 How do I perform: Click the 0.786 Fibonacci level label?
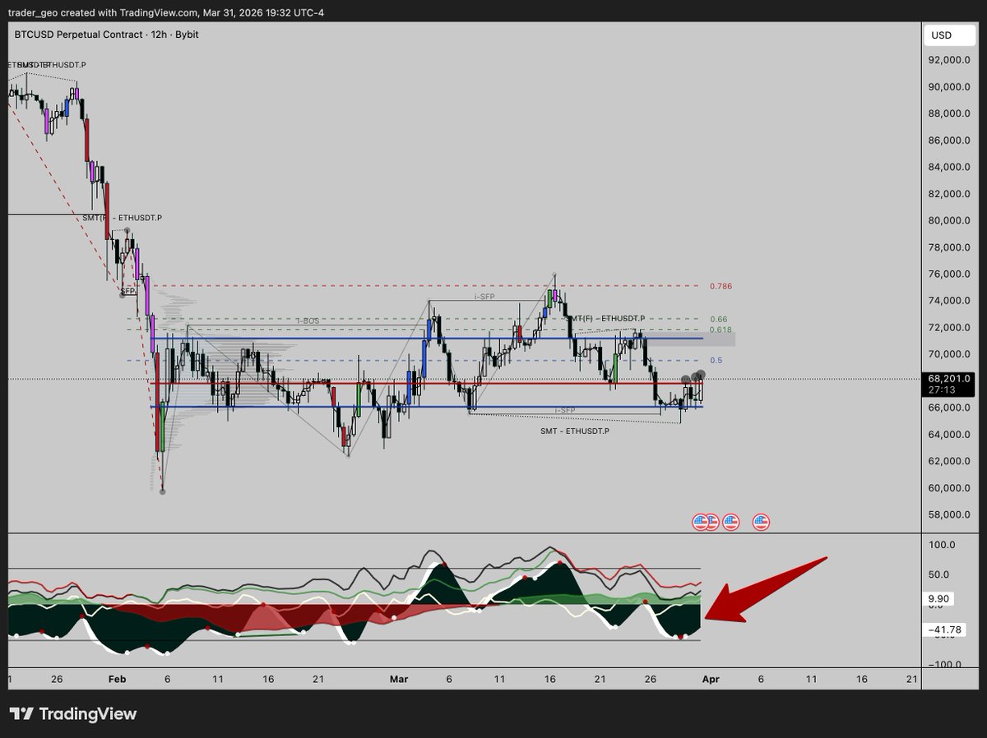[x=721, y=286]
